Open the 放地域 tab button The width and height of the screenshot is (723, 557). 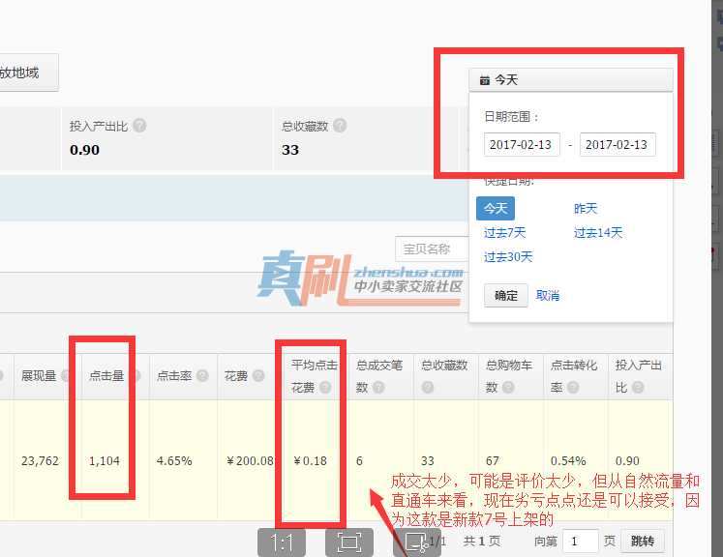click(29, 73)
